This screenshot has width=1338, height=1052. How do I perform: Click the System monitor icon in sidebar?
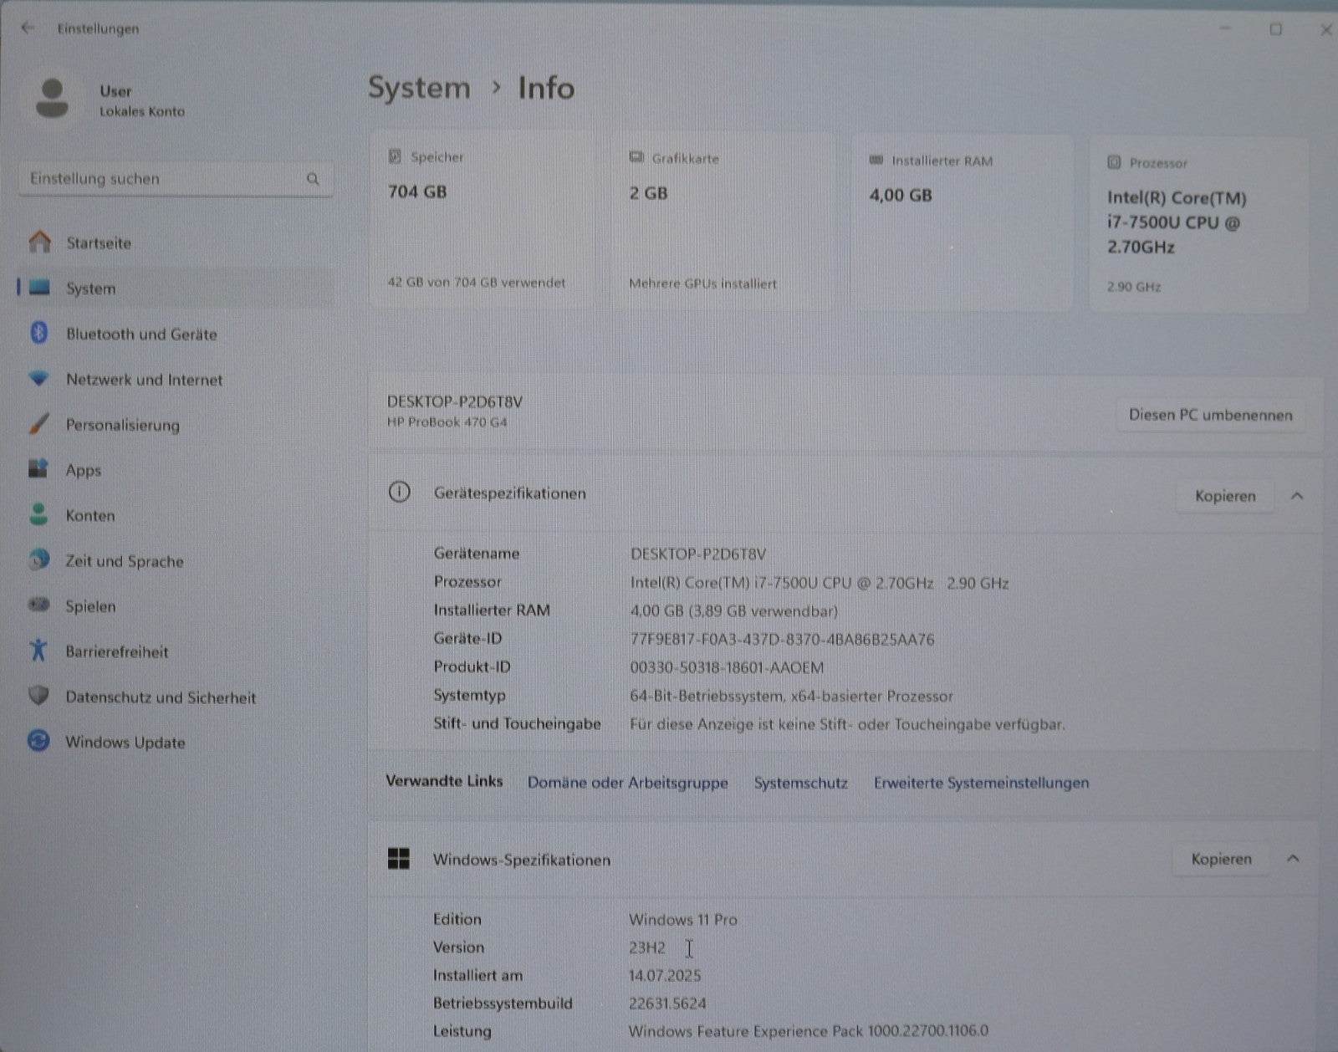(39, 288)
